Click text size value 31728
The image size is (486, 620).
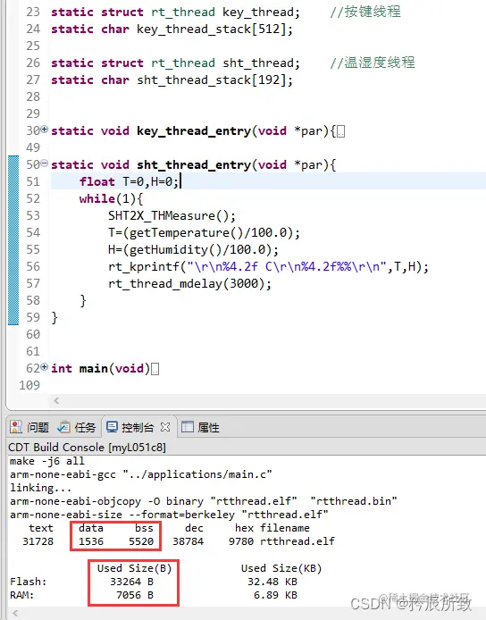(x=38, y=541)
